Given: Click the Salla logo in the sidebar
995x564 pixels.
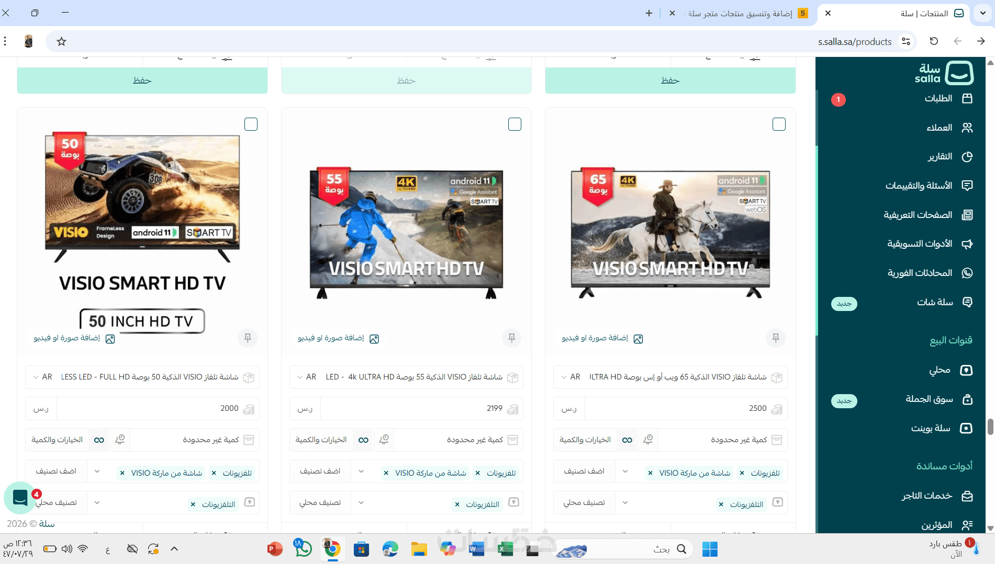Looking at the screenshot, I should (x=944, y=73).
